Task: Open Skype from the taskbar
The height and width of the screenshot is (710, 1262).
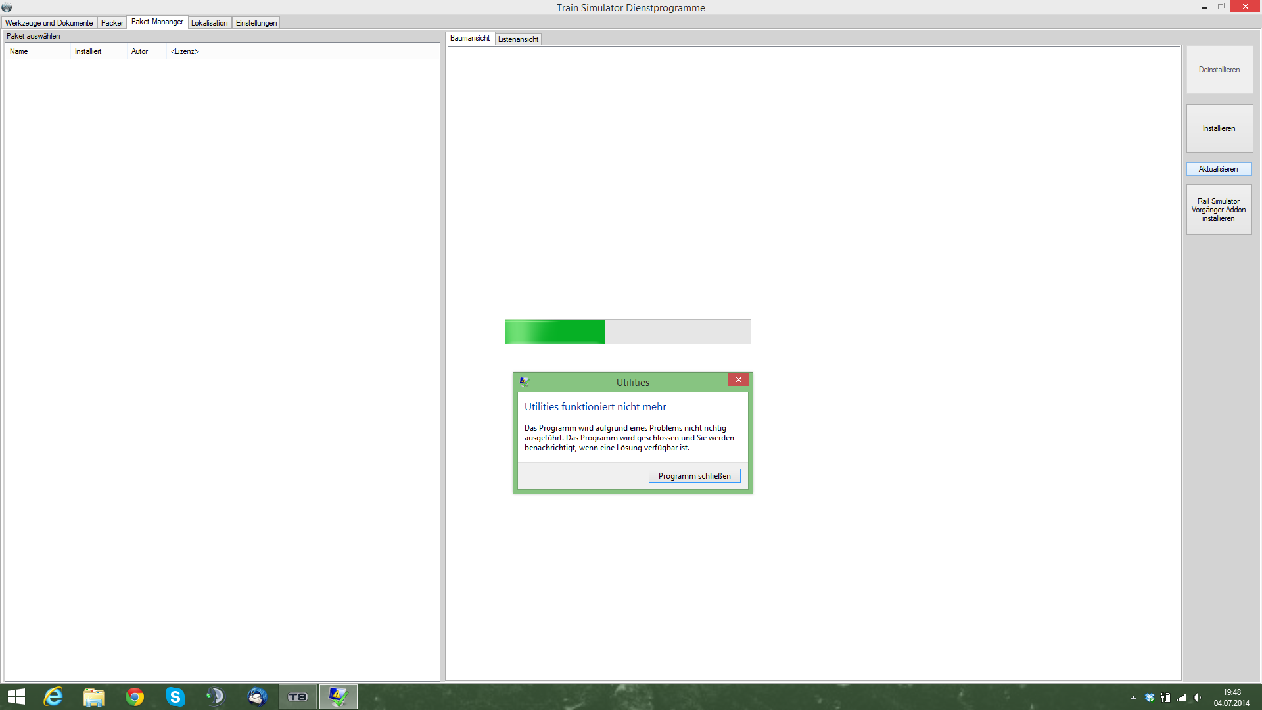Action: point(175,697)
